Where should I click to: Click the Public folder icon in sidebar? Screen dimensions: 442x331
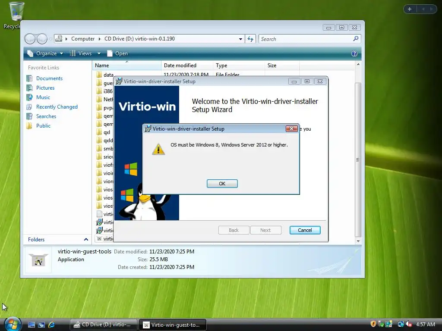[x=29, y=126]
